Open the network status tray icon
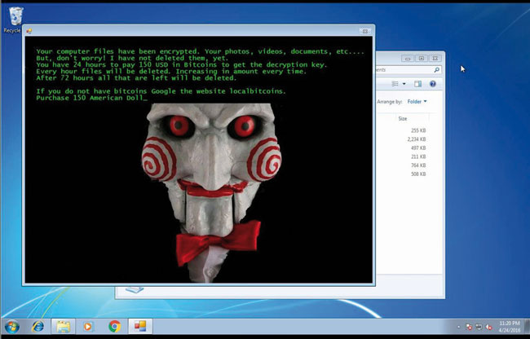530x339 pixels. coord(479,327)
